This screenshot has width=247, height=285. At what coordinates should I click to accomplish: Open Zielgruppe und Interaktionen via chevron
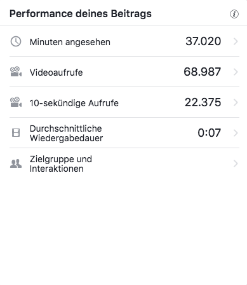coord(236,163)
